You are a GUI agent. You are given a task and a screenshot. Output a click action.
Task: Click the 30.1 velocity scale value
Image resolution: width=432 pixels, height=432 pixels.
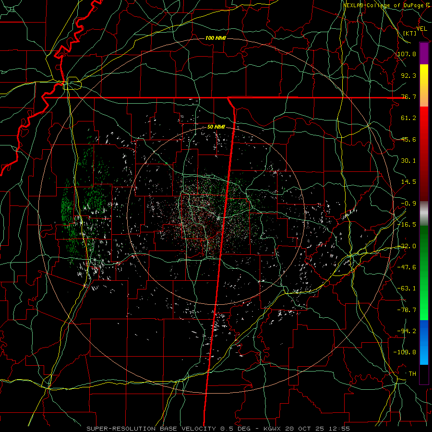[x=408, y=161]
